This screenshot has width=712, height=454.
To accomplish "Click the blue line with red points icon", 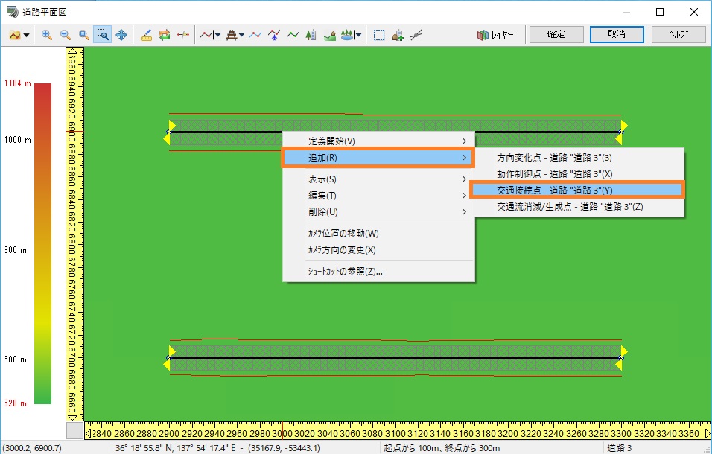I will pyautogui.click(x=255, y=35).
